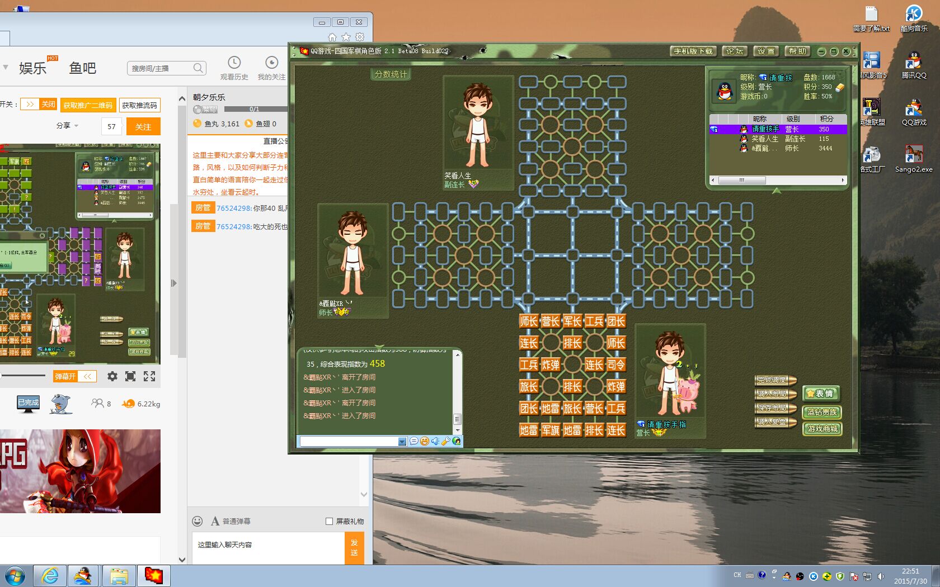The height and width of the screenshot is (587, 940).
Task: Open the 表情 emotes button
Action: [x=821, y=394]
